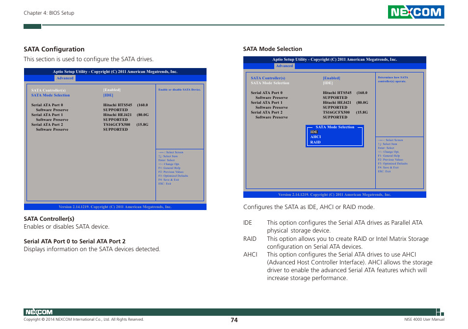This screenshot has height=329, width=468.
Task: Click Hitachi HTS545 in the SATA Mode Selection screenshot
Action: pos(337,93)
